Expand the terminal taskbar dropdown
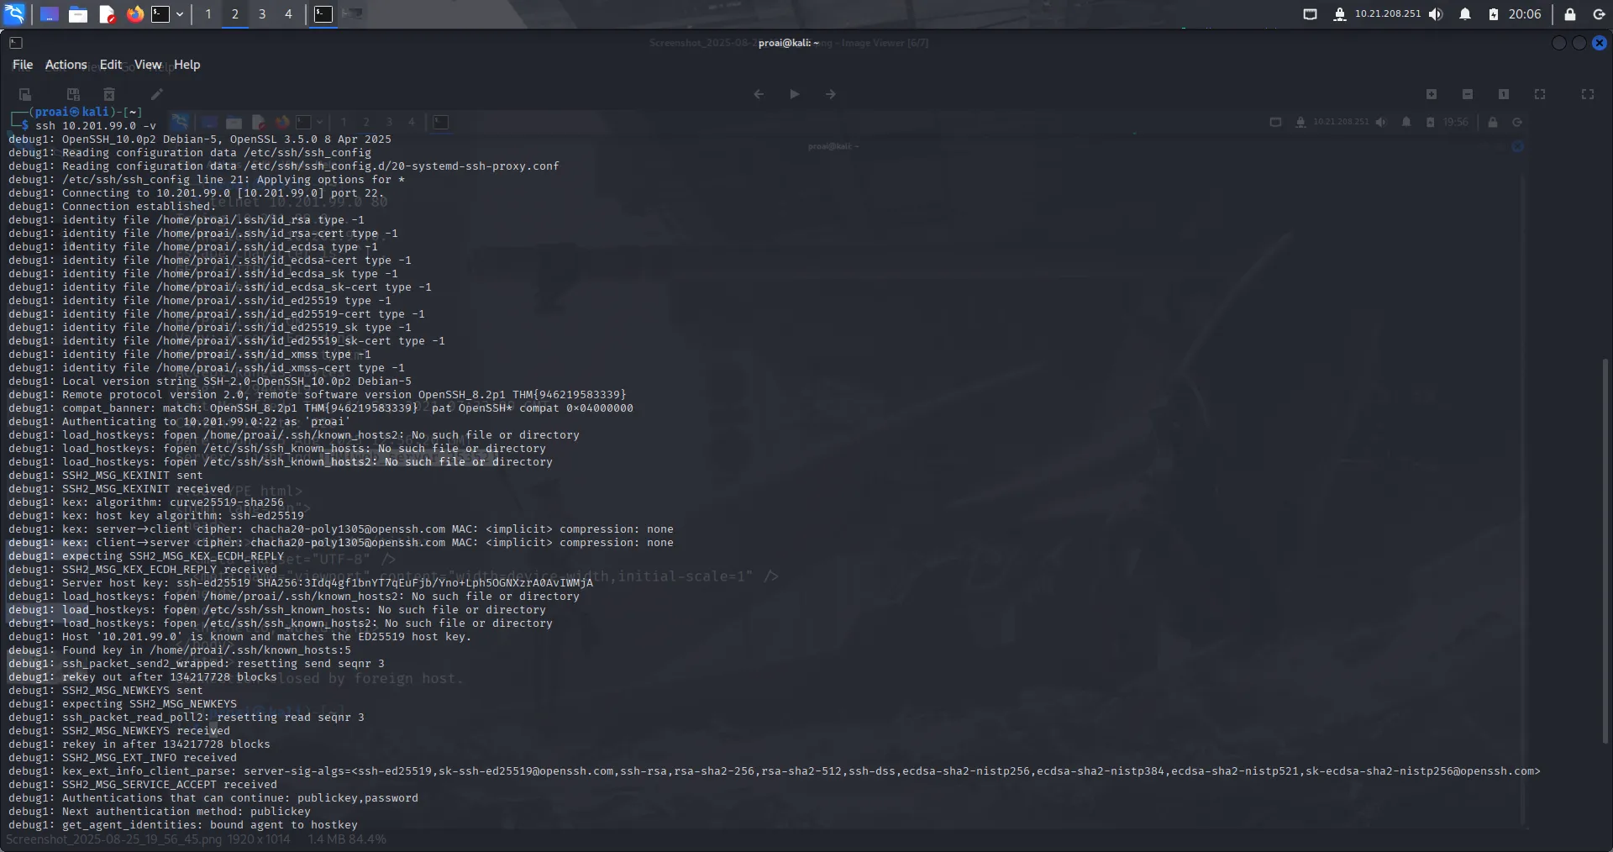This screenshot has height=852, width=1613. [180, 14]
